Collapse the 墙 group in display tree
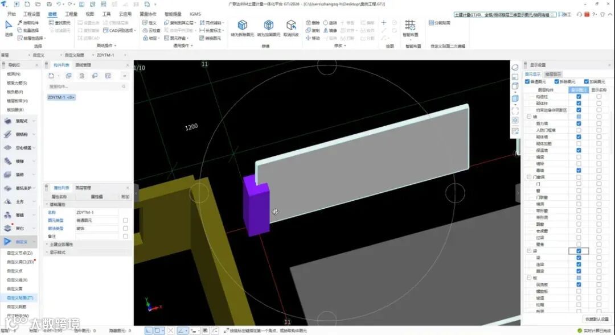615x335 pixels. click(x=528, y=117)
